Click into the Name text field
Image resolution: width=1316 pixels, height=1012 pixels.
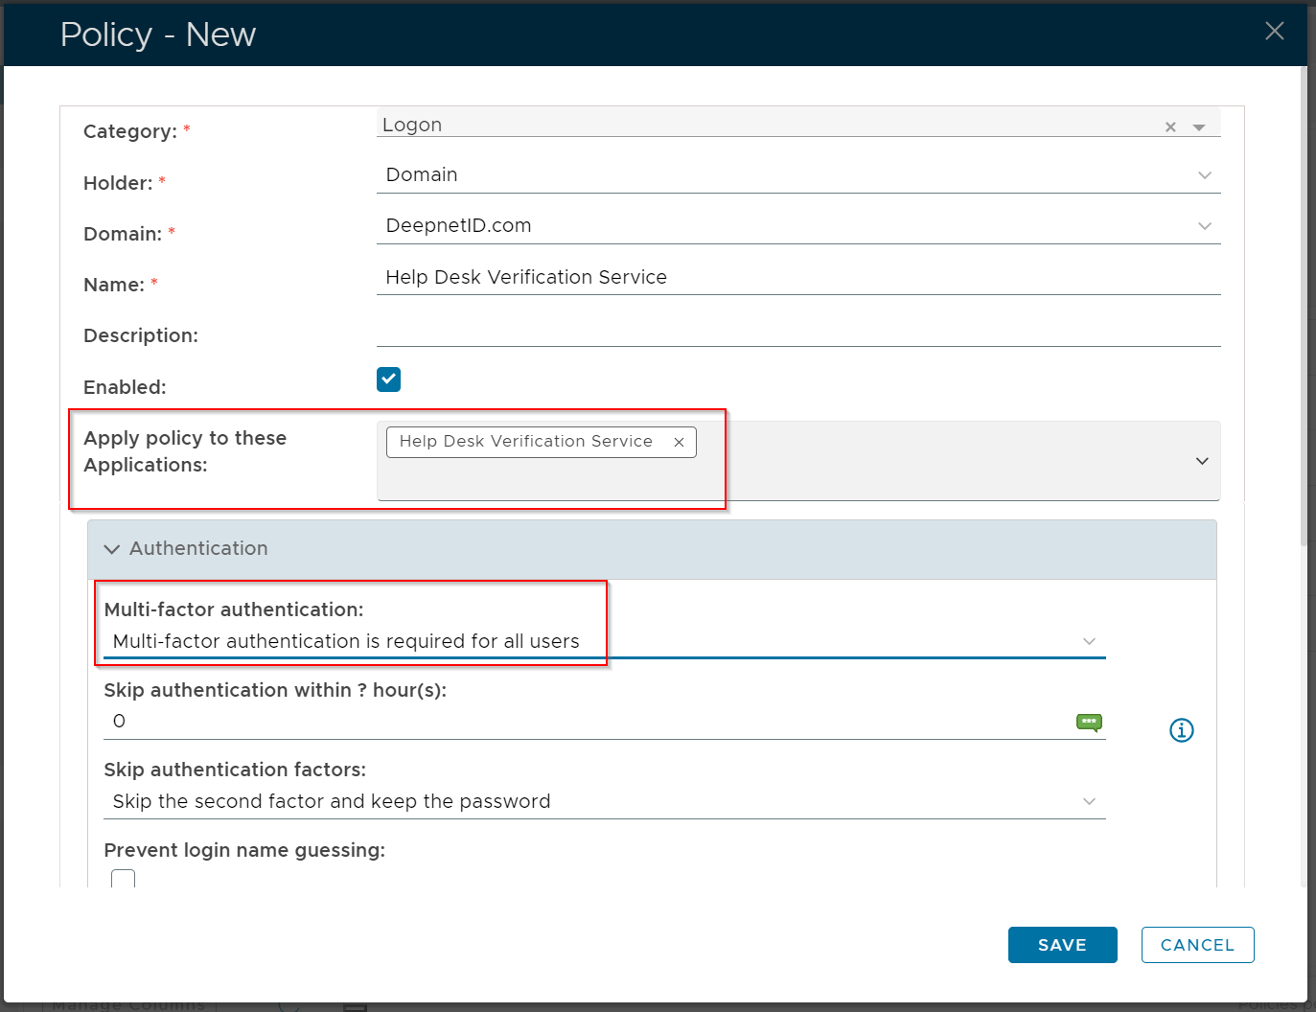(x=797, y=277)
